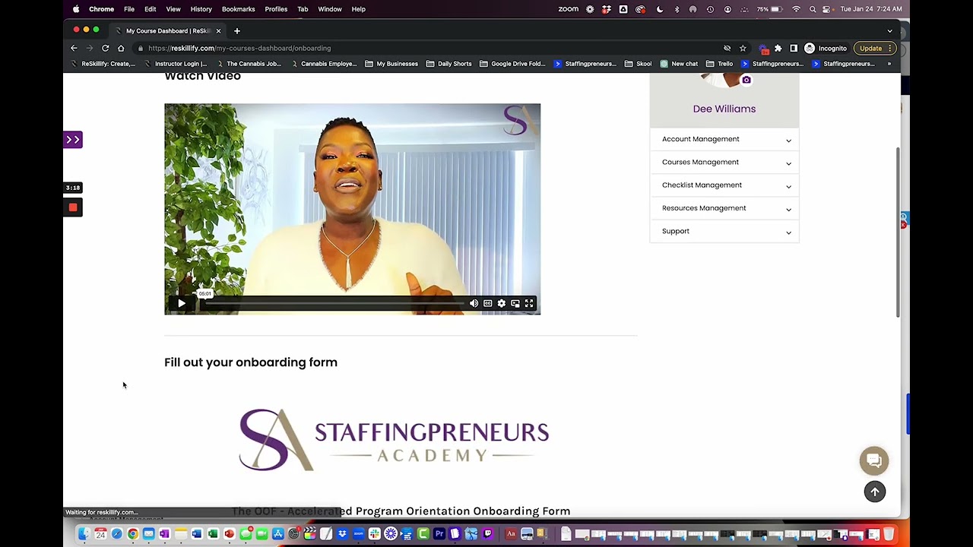Open Daily Shorts bookmark folder

click(x=449, y=64)
